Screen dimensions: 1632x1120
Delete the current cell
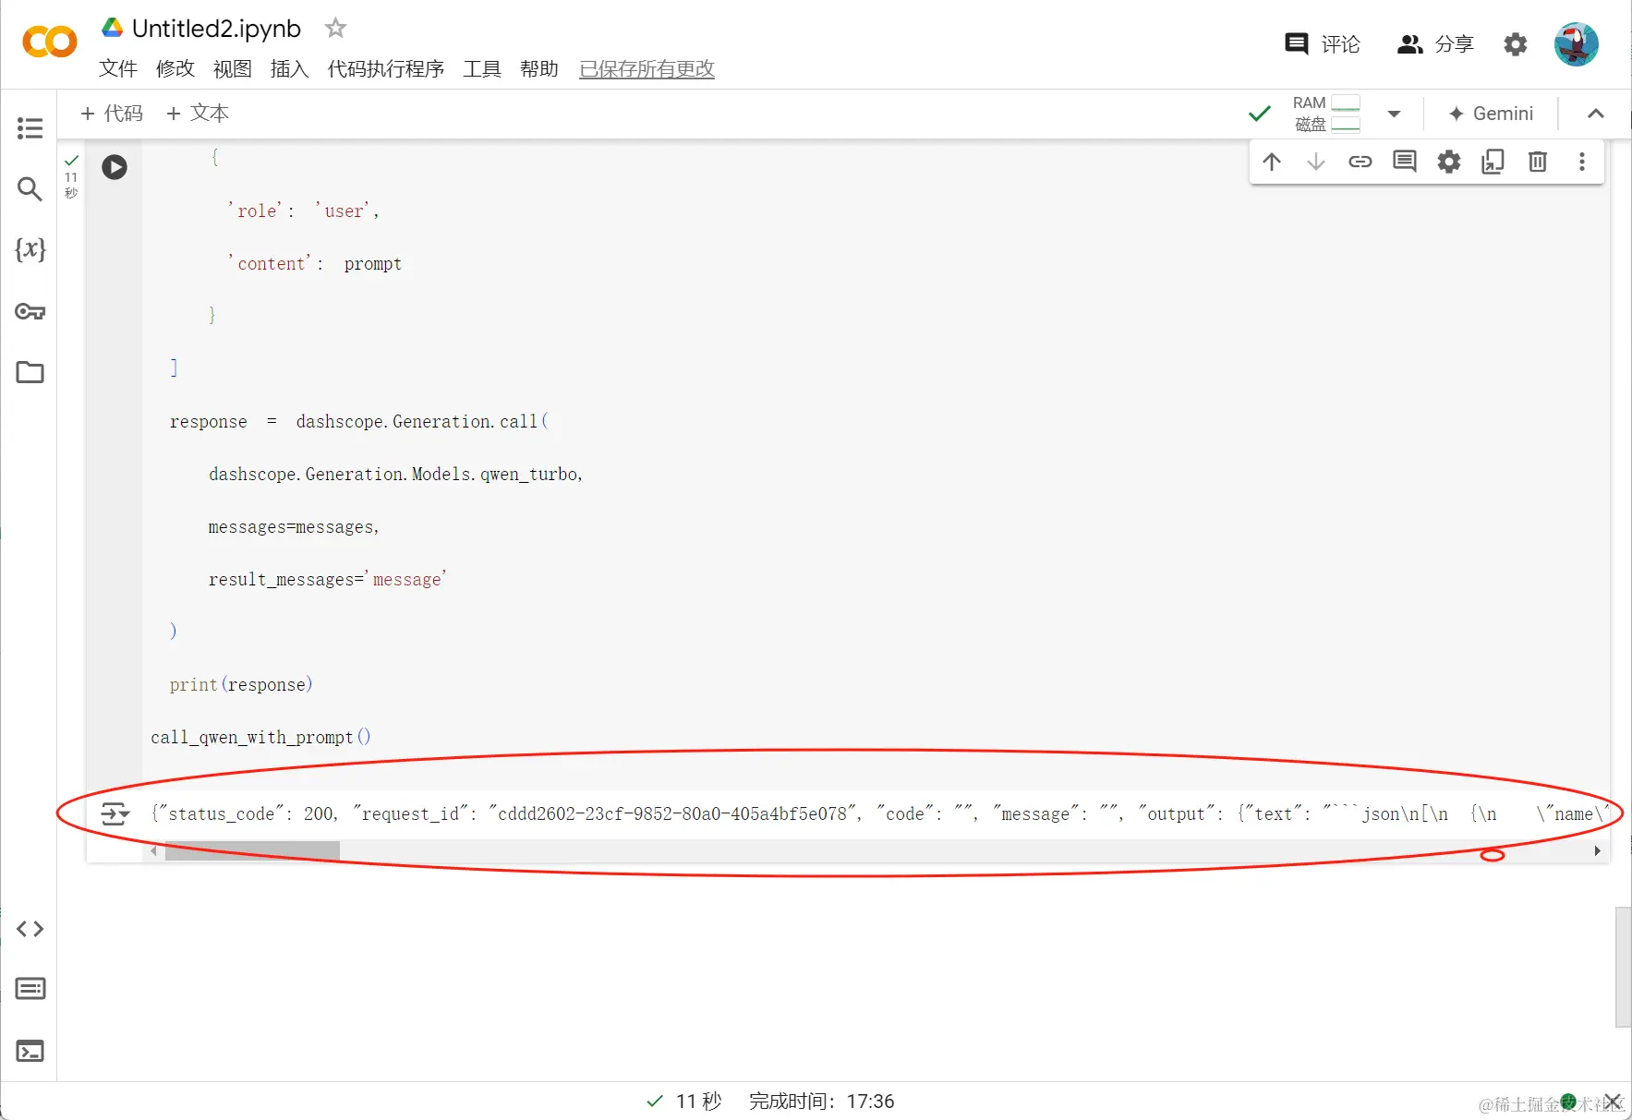coord(1538,162)
